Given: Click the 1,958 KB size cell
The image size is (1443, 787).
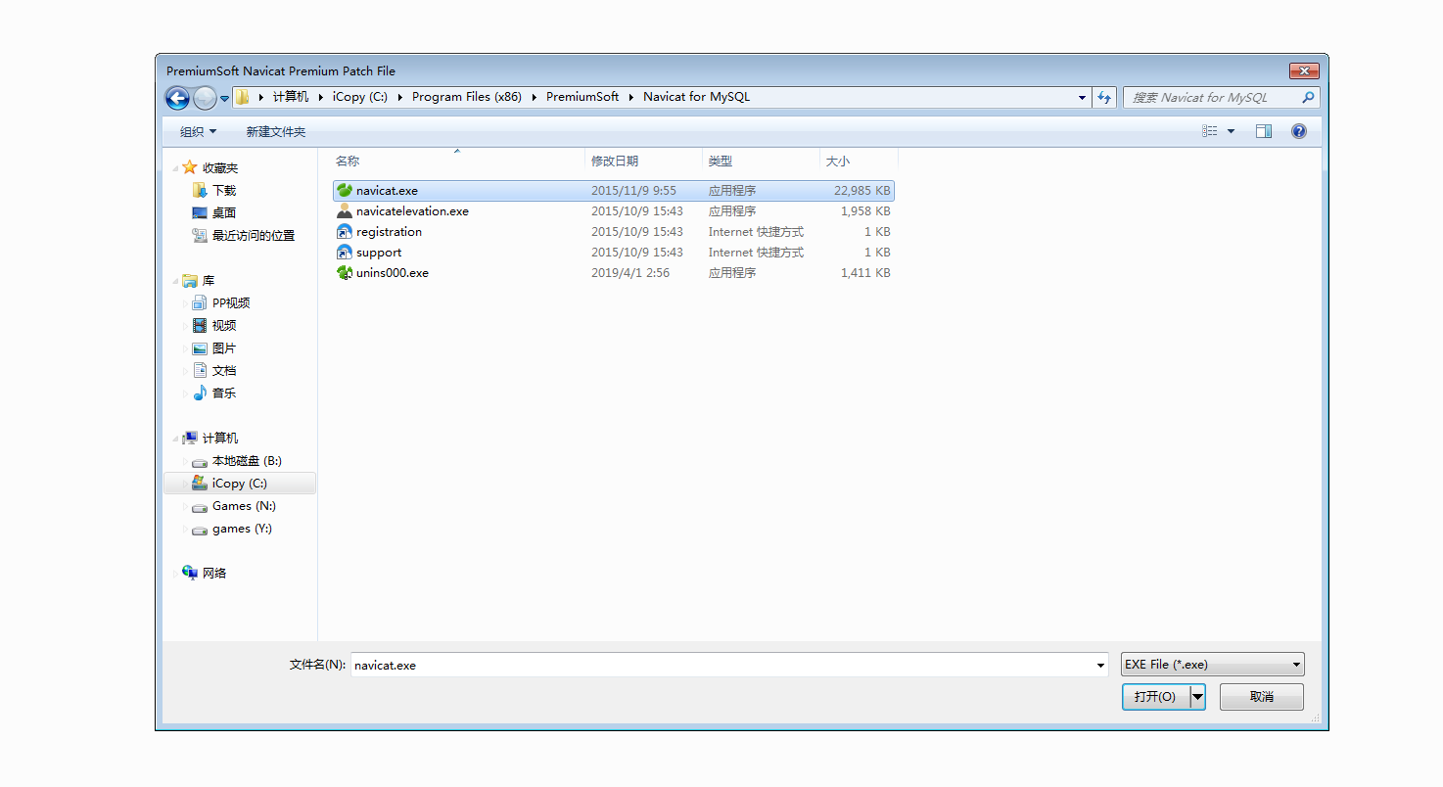Looking at the screenshot, I should [x=865, y=211].
